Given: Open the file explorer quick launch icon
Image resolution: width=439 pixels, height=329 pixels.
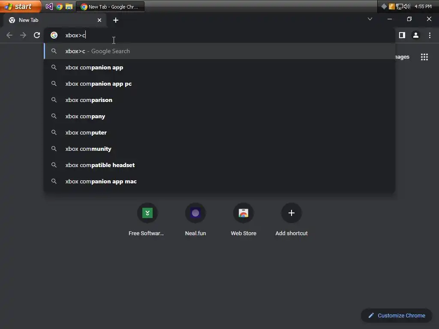Looking at the screenshot, I should click(x=69, y=6).
